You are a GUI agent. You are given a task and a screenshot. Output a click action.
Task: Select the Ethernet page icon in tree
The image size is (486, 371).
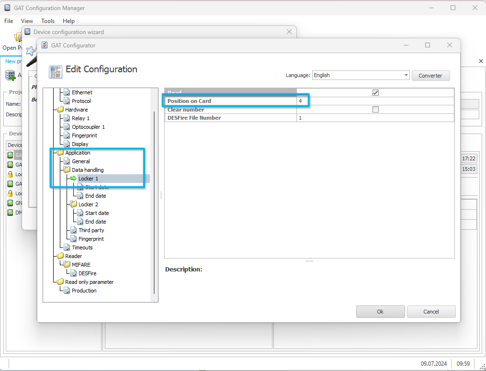pyautogui.click(x=67, y=92)
